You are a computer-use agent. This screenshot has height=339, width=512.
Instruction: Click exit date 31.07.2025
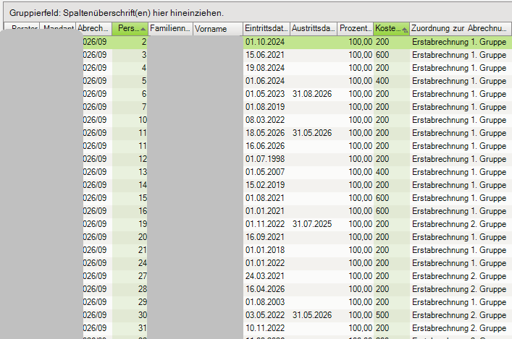pos(312,224)
